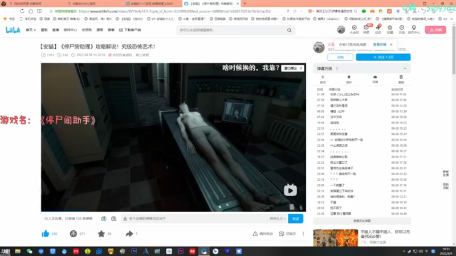The width and height of the screenshot is (456, 256).
Task: Click the coin icon to give coins
Action: [74, 233]
